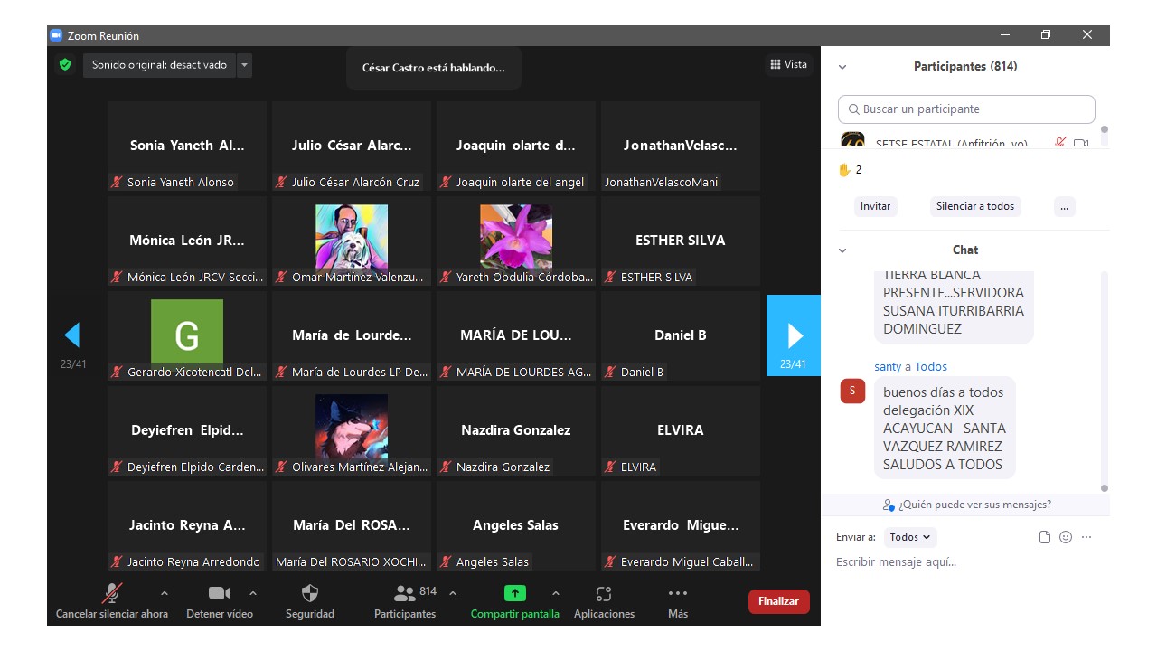Toggle microphone with Cancelar silenciar ahora
1157x651 pixels.
(112, 594)
